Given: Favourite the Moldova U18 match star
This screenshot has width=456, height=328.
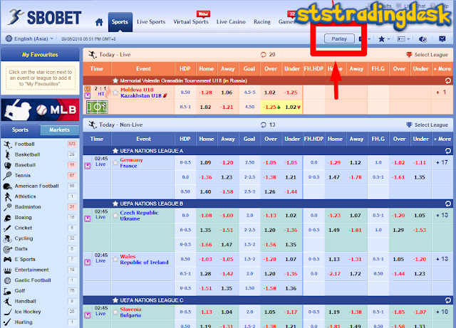Looking at the screenshot, I should point(115,92).
